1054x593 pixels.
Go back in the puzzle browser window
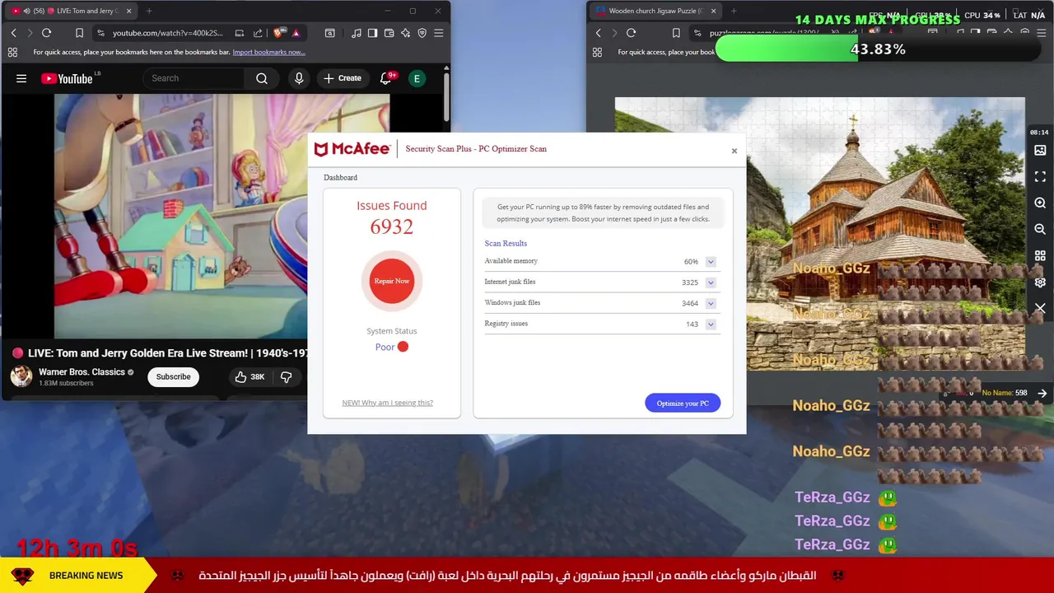(x=598, y=33)
